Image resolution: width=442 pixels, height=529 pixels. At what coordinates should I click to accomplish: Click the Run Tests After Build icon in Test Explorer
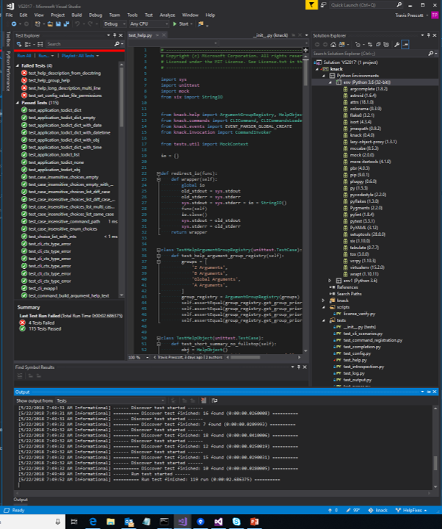coord(19,44)
